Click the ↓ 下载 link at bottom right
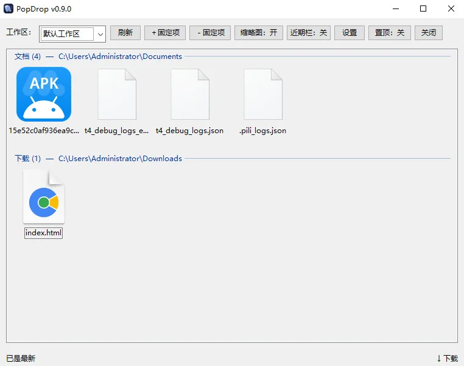The height and width of the screenshot is (366, 464). [447, 358]
